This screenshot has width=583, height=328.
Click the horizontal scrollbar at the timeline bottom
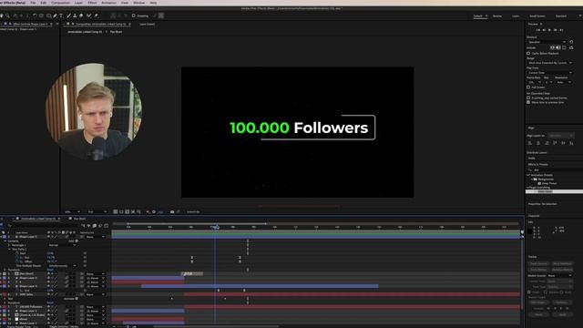coord(216,326)
